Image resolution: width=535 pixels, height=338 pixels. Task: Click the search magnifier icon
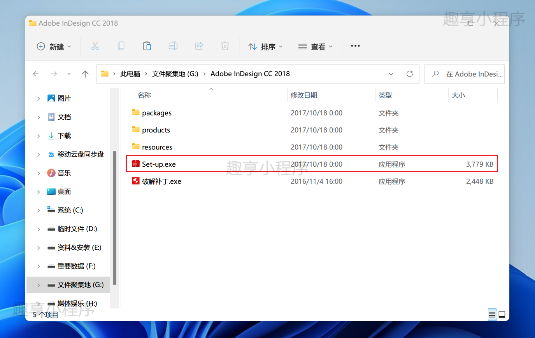[x=435, y=74]
